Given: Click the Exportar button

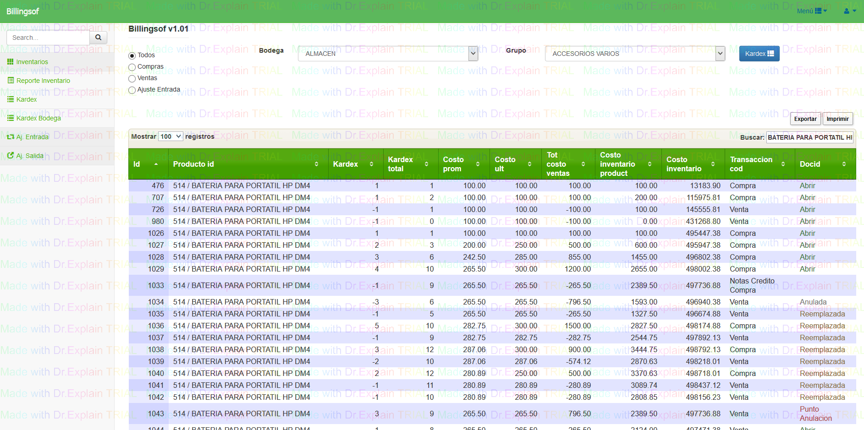Looking at the screenshot, I should 805,119.
